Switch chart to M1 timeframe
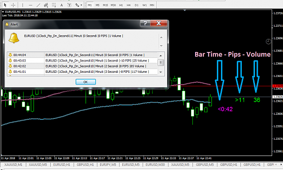The height and width of the screenshot is (170, 283). [x=90, y=5]
